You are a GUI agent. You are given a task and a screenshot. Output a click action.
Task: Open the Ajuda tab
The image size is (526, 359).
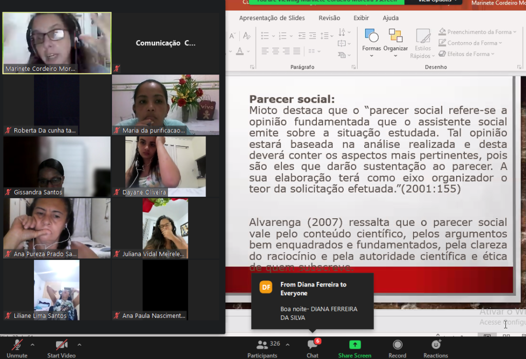[x=391, y=18]
